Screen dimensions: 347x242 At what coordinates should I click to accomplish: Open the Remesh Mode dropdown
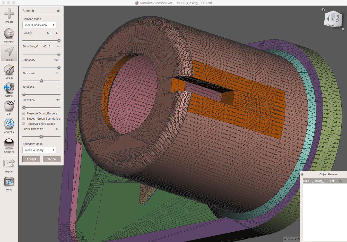(39, 25)
